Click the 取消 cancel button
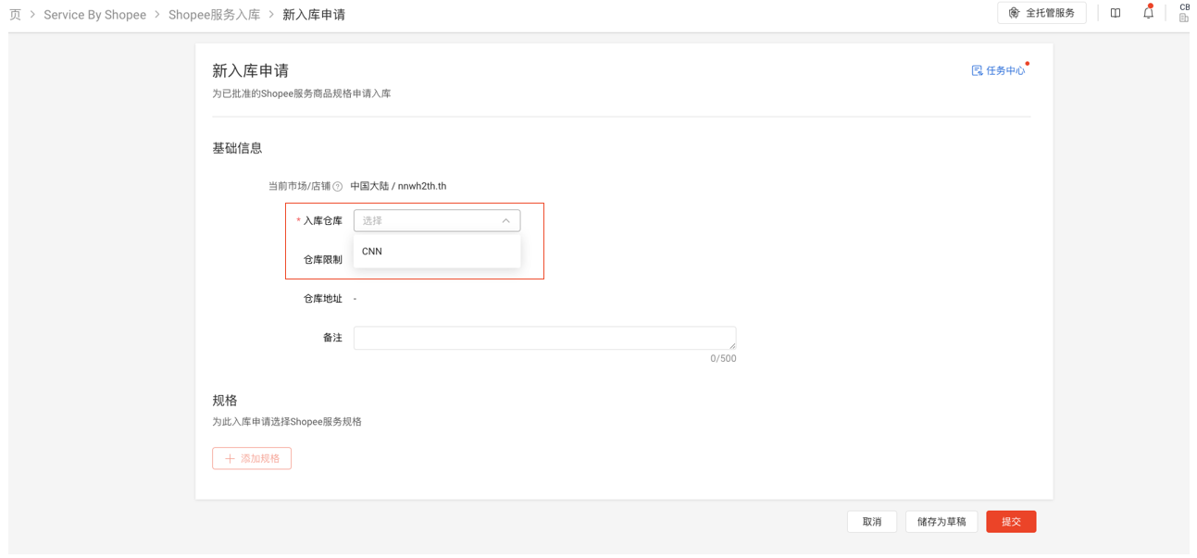Viewport: 1197px width, 558px height. pos(872,522)
